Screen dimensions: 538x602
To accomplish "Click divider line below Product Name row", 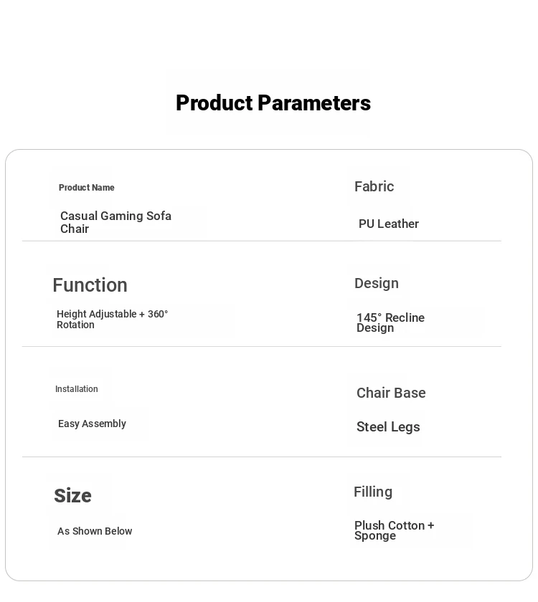I will pos(262,241).
